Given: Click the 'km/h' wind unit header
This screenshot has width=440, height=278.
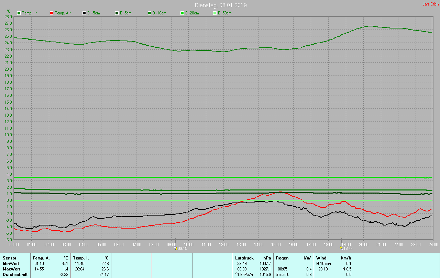Looking at the screenshot, I should click(346, 258).
